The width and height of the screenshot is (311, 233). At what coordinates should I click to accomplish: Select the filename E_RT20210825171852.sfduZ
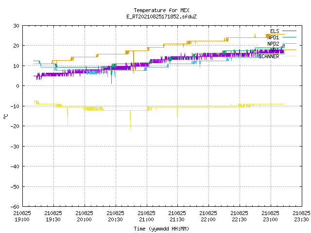pyautogui.click(x=161, y=17)
